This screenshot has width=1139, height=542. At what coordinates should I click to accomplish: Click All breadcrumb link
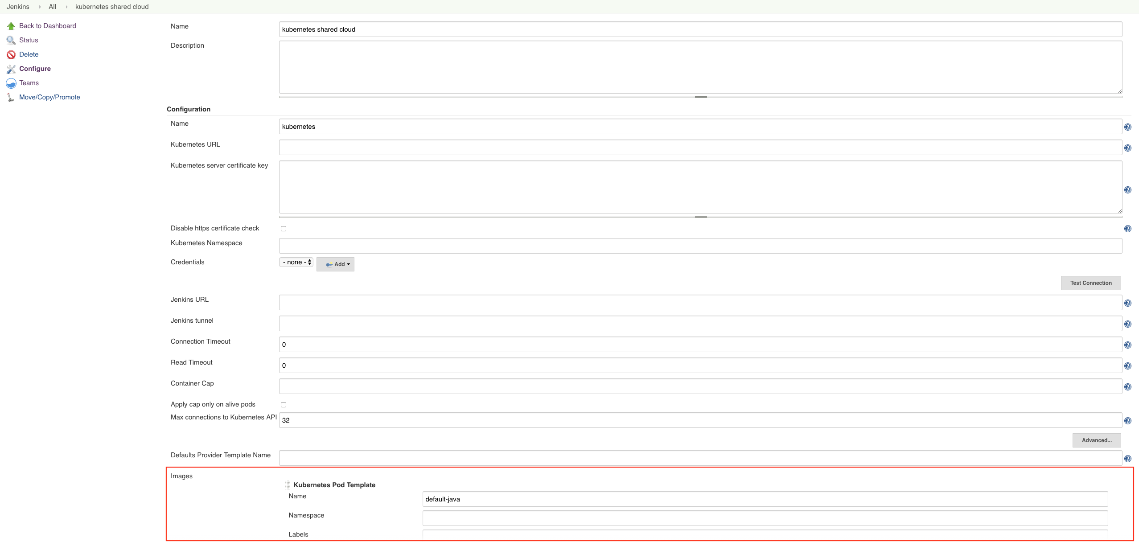(x=52, y=7)
